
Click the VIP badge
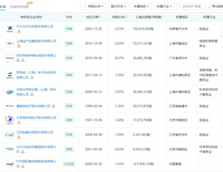[x=30, y=3]
